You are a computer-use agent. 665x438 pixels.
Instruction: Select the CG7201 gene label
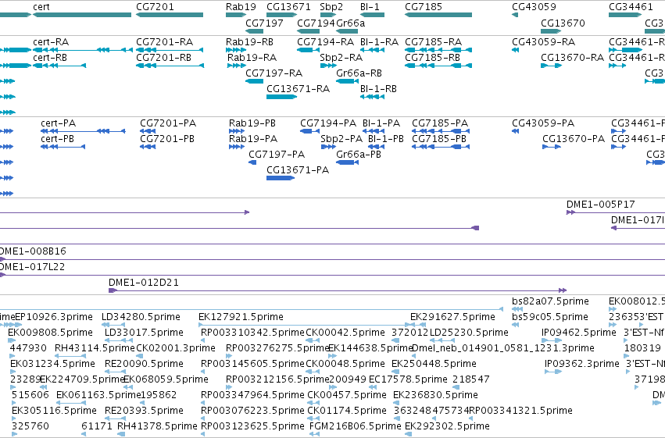(x=155, y=7)
